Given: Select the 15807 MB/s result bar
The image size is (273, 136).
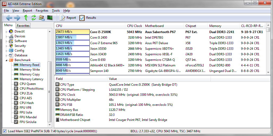Looking at the screenshot, I should pos(72,37).
